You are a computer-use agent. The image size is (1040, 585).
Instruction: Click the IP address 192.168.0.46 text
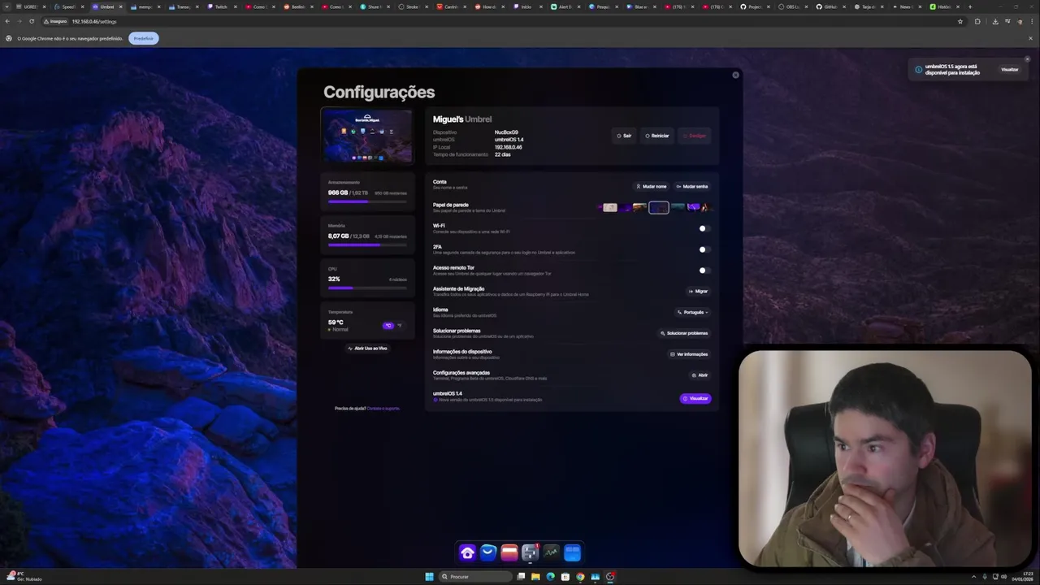click(x=508, y=147)
